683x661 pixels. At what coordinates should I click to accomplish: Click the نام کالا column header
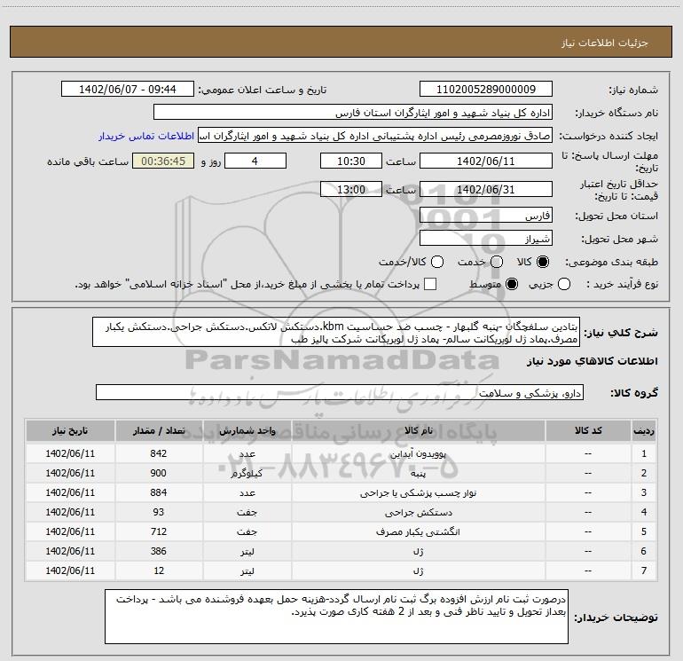point(418,430)
